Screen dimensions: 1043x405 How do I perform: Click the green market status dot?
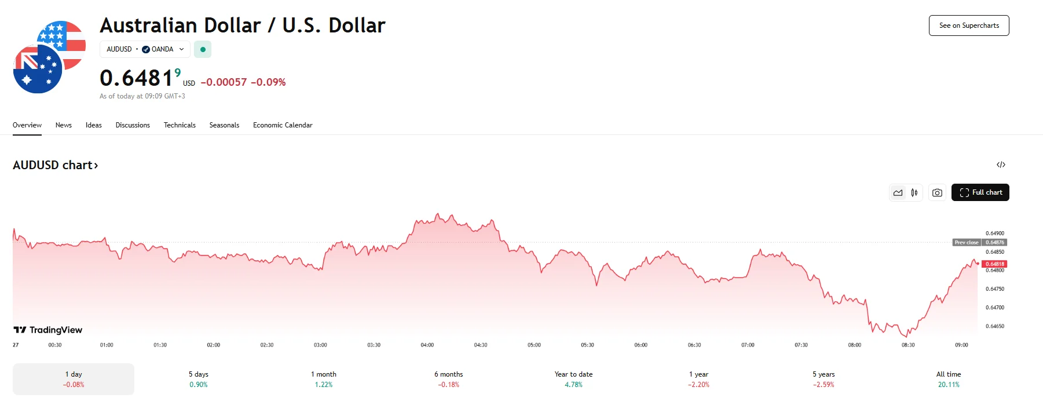tap(203, 50)
